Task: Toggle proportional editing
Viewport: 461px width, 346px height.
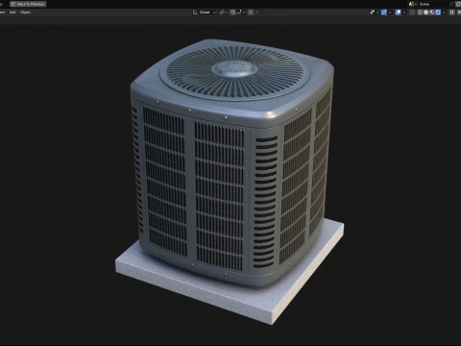Action: click(x=251, y=12)
